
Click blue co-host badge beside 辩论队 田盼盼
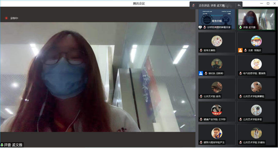[x=201, y=73]
